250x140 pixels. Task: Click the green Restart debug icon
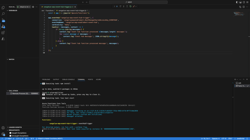(130, 6)
